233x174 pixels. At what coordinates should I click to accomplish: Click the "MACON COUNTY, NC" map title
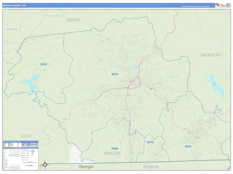click(x=14, y=5)
